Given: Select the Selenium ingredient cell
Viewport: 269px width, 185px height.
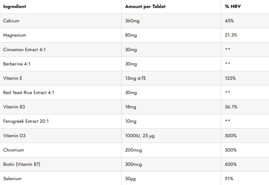Looking at the screenshot, I should pos(12,179).
